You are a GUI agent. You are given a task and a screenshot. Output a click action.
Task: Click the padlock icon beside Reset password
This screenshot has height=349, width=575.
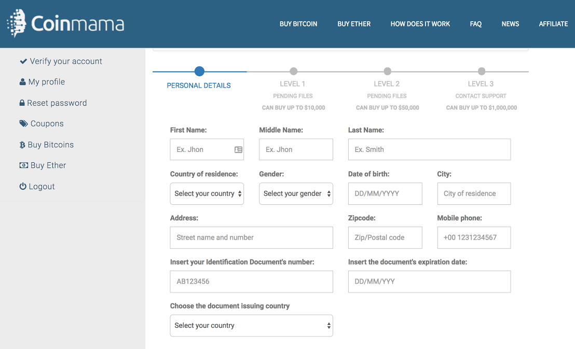pos(22,103)
